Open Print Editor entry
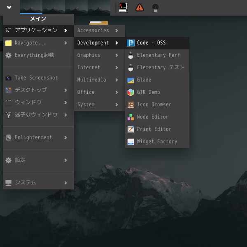 point(157,129)
